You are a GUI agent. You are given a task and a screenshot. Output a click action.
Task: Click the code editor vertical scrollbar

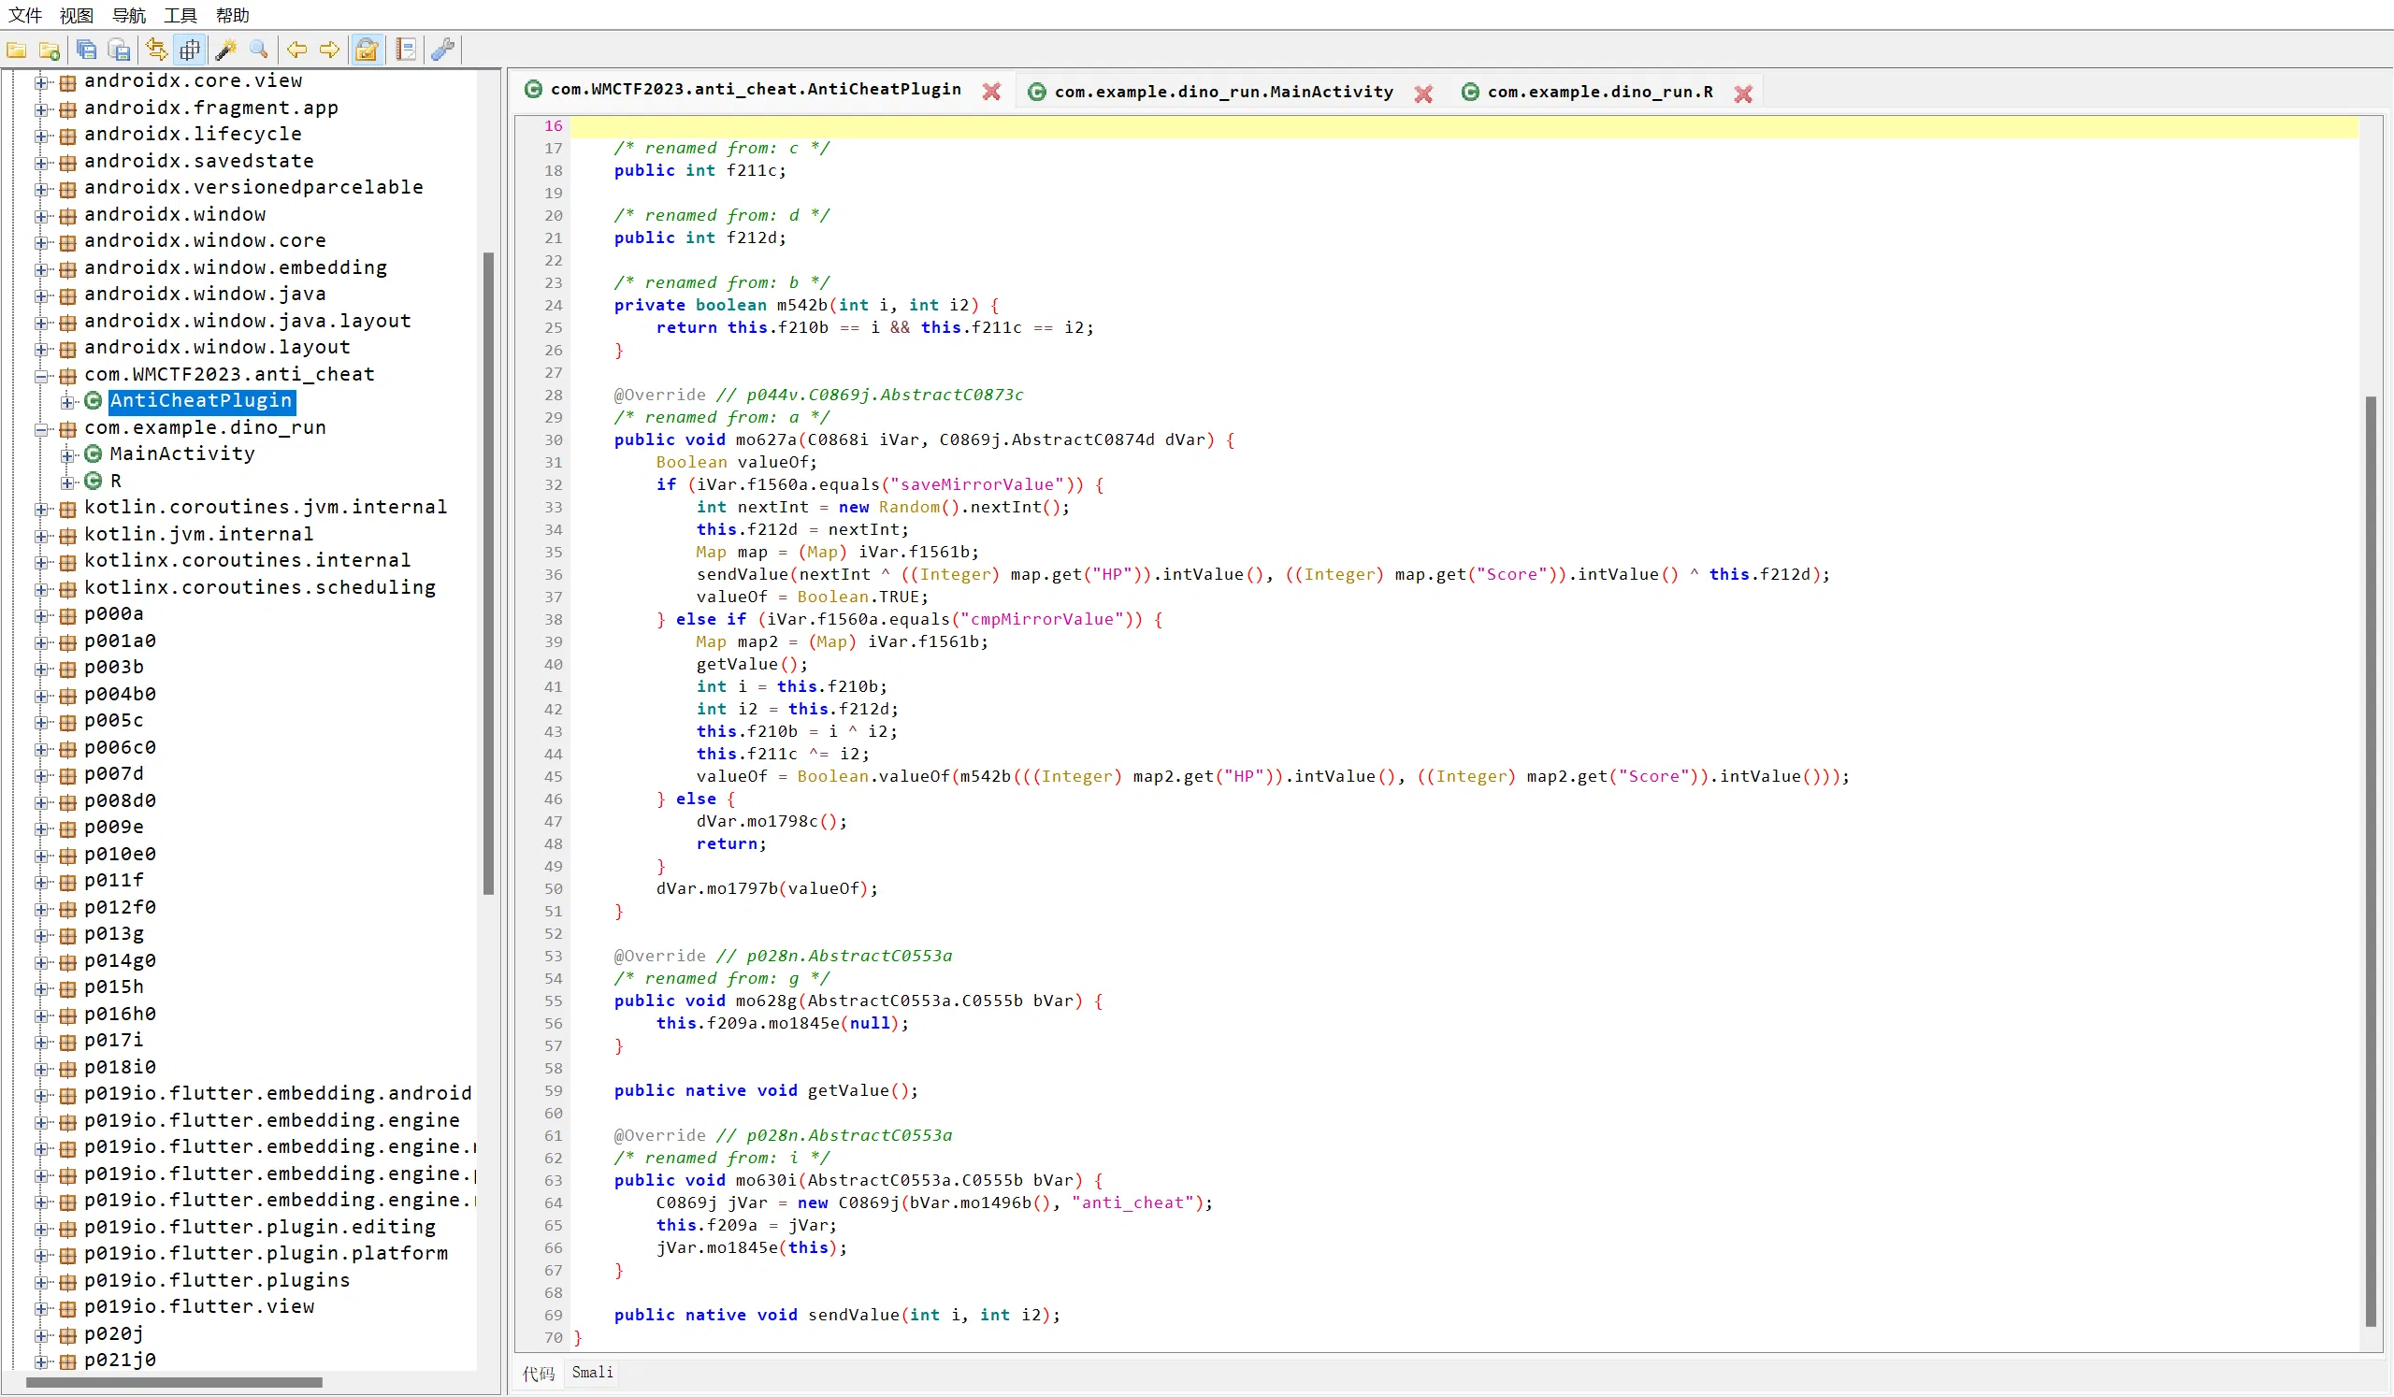2371,860
